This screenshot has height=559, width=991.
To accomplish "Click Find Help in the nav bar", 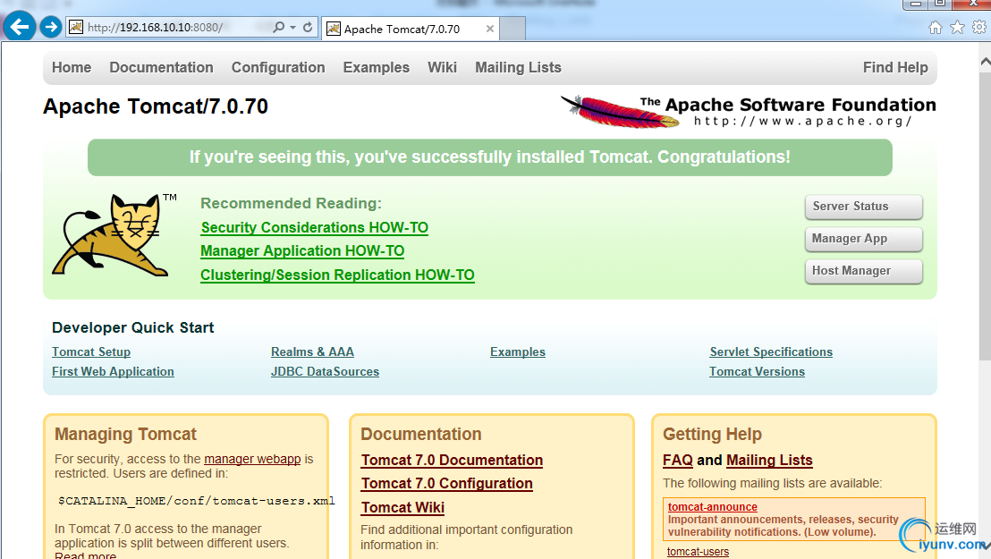I will click(895, 68).
